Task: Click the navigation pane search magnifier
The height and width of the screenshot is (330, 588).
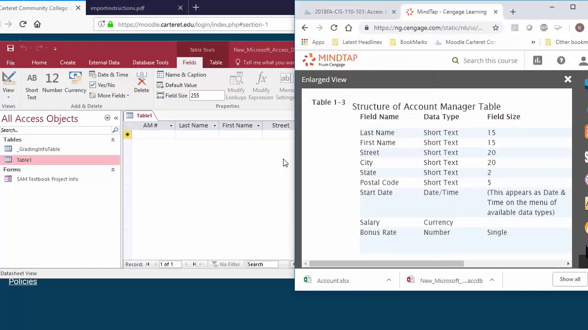Action: click(x=115, y=130)
